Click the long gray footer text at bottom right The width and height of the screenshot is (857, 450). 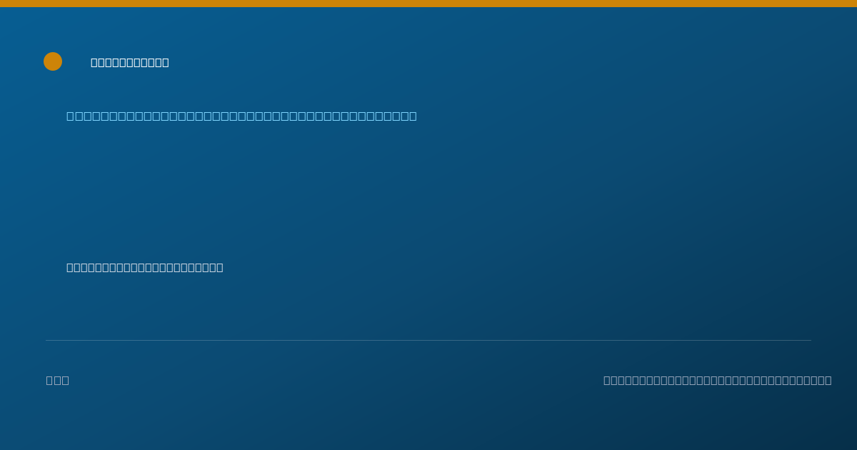718,380
